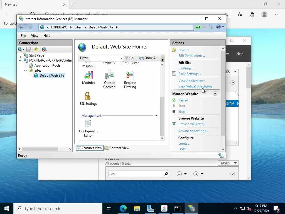Click the Basic Settings page icon

[174, 74]
